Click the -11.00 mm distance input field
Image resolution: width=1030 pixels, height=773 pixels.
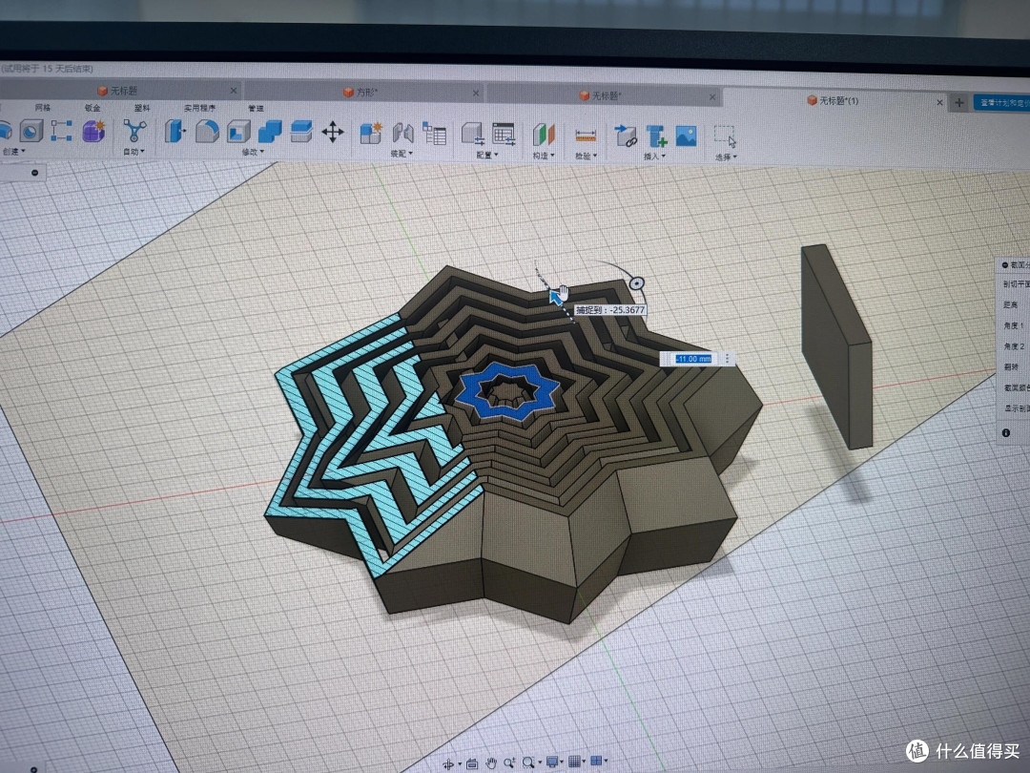click(693, 359)
